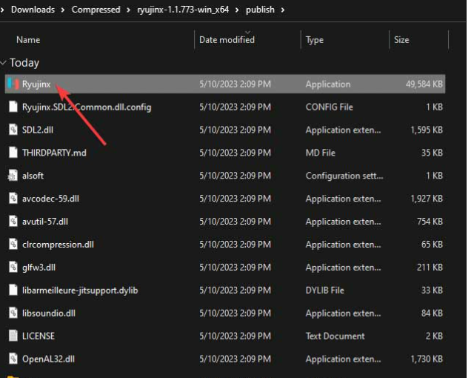Expand chevron after Compressed in breadcrumb
The height and width of the screenshot is (378, 471).
click(x=129, y=10)
